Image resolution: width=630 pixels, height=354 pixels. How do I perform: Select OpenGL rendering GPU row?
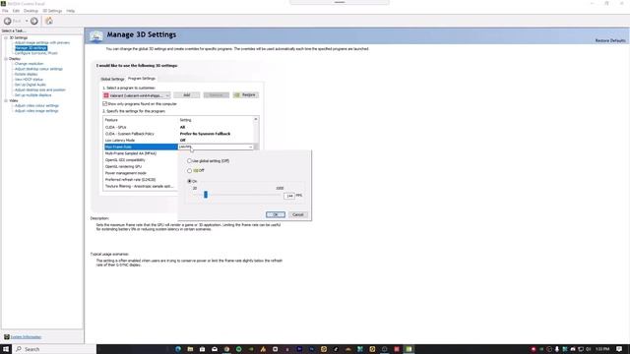tap(141, 166)
